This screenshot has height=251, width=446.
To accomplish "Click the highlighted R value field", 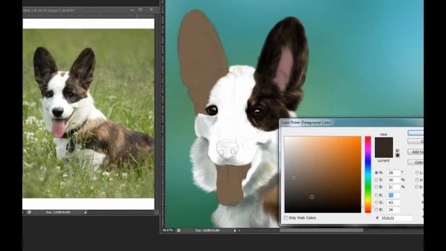I will 394,195.
